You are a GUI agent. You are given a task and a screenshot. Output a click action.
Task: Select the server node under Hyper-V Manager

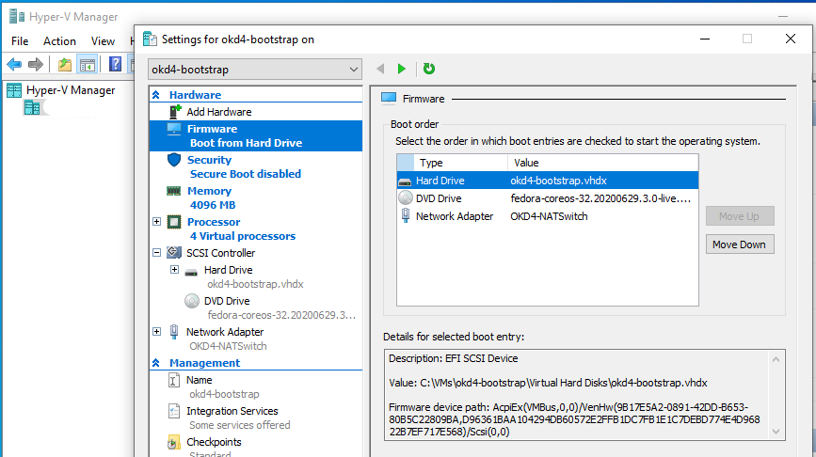pos(32,107)
